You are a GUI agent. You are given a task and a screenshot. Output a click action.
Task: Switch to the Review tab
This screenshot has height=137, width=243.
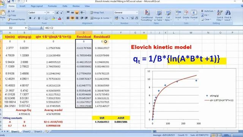click(76, 6)
